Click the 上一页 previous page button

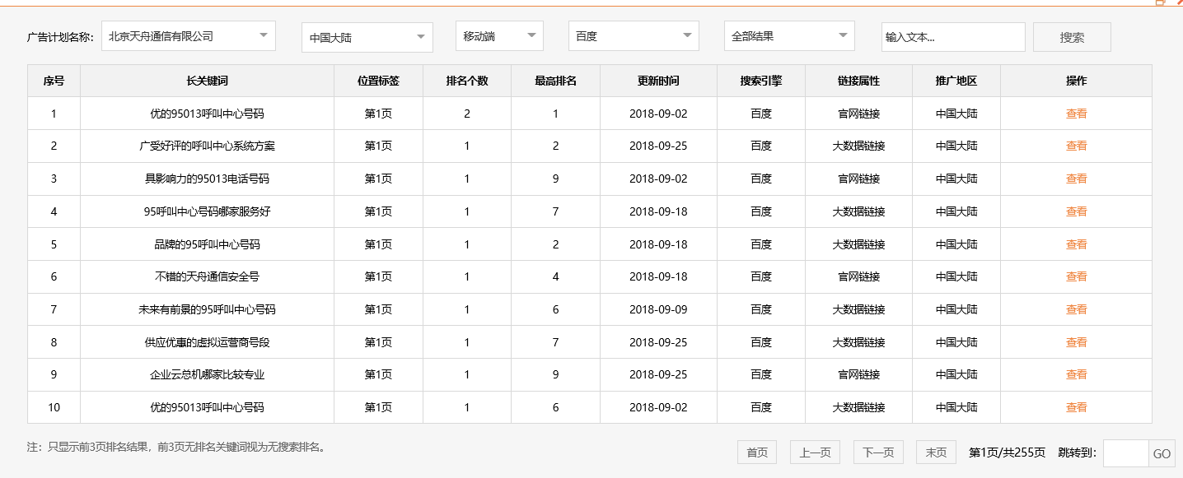point(814,452)
